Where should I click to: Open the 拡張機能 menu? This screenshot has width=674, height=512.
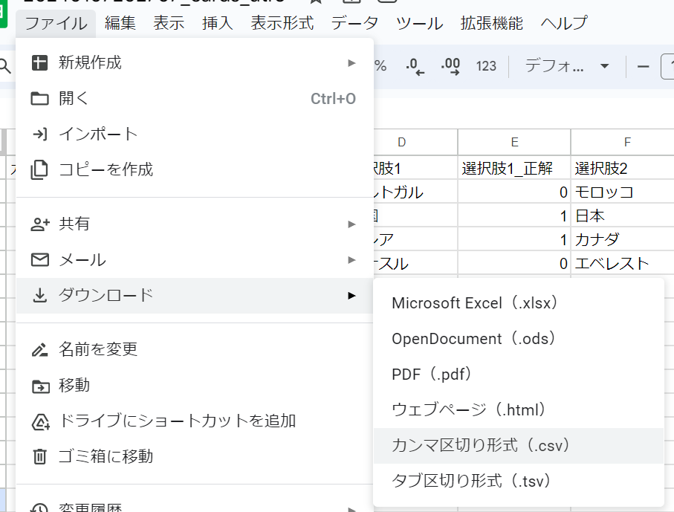coord(492,23)
